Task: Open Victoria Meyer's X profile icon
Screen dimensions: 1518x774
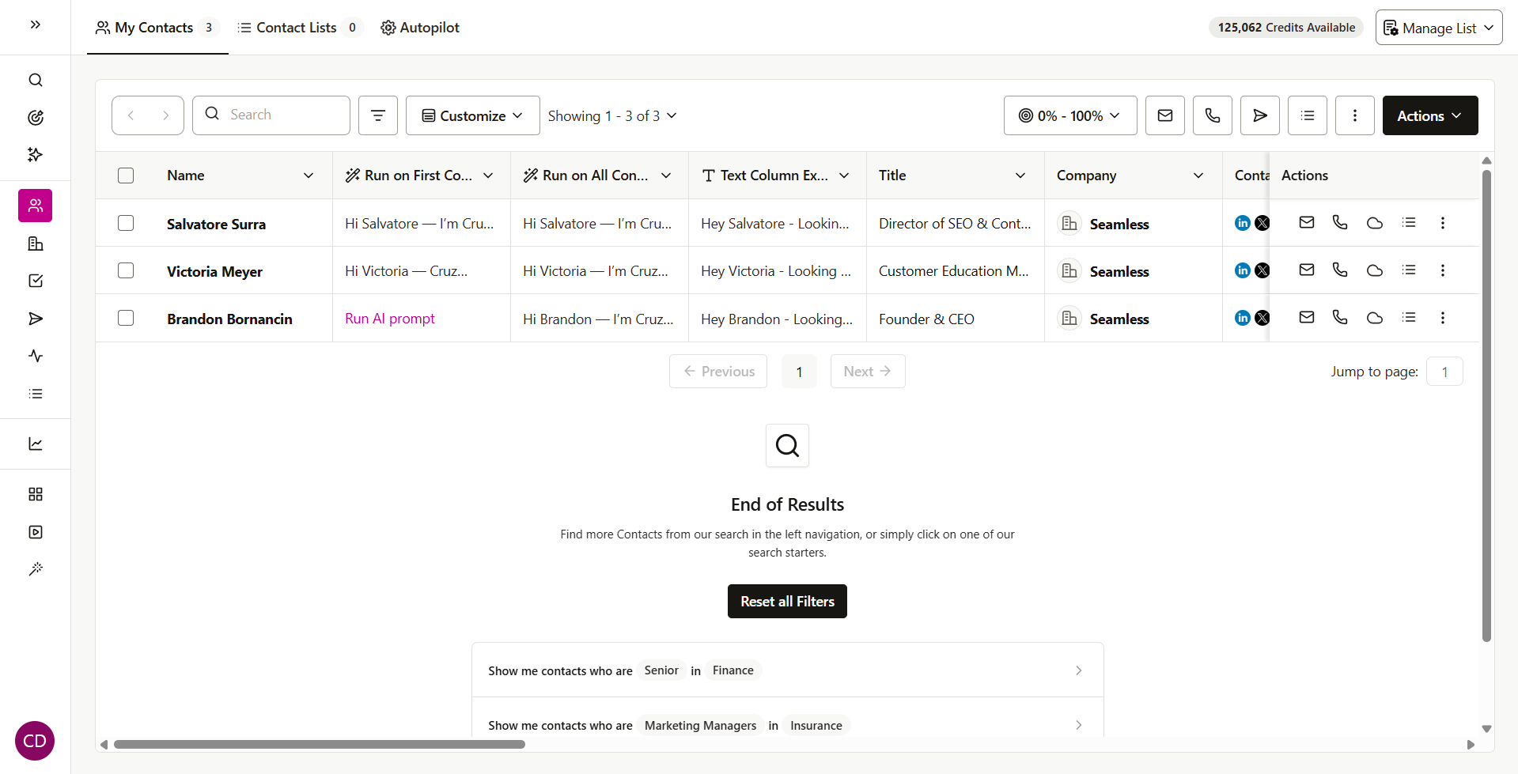Action: 1262,270
